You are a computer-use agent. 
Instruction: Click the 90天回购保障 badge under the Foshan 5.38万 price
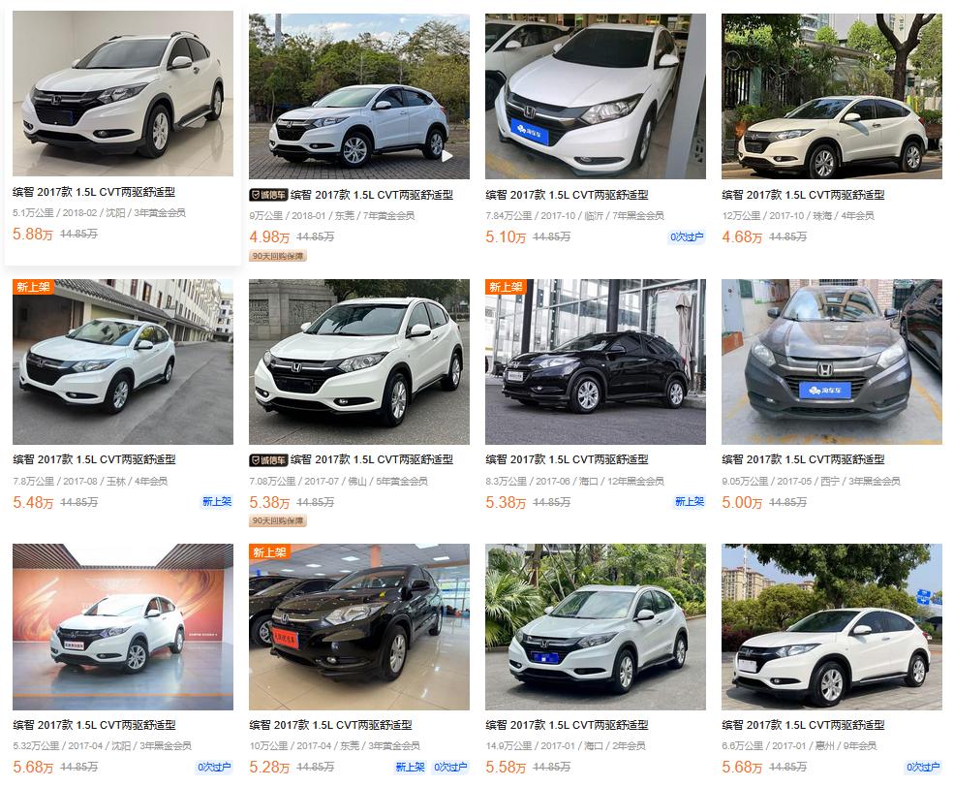(x=278, y=521)
